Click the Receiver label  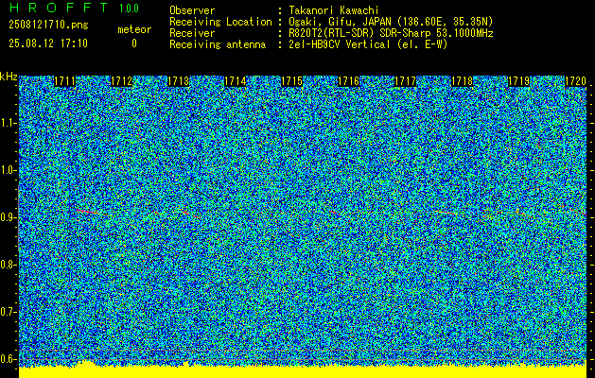point(192,33)
